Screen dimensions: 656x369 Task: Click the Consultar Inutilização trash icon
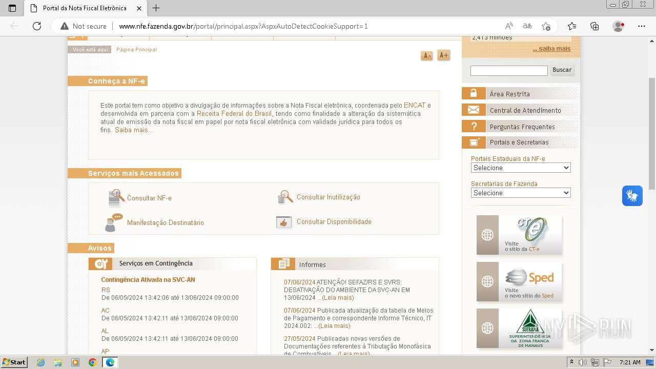pos(284,197)
